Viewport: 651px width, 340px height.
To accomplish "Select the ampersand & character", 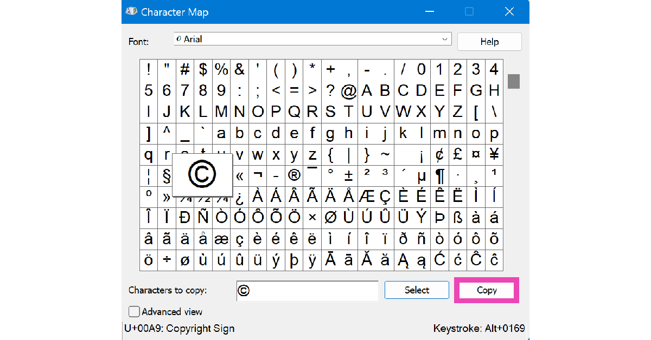I will (x=239, y=70).
